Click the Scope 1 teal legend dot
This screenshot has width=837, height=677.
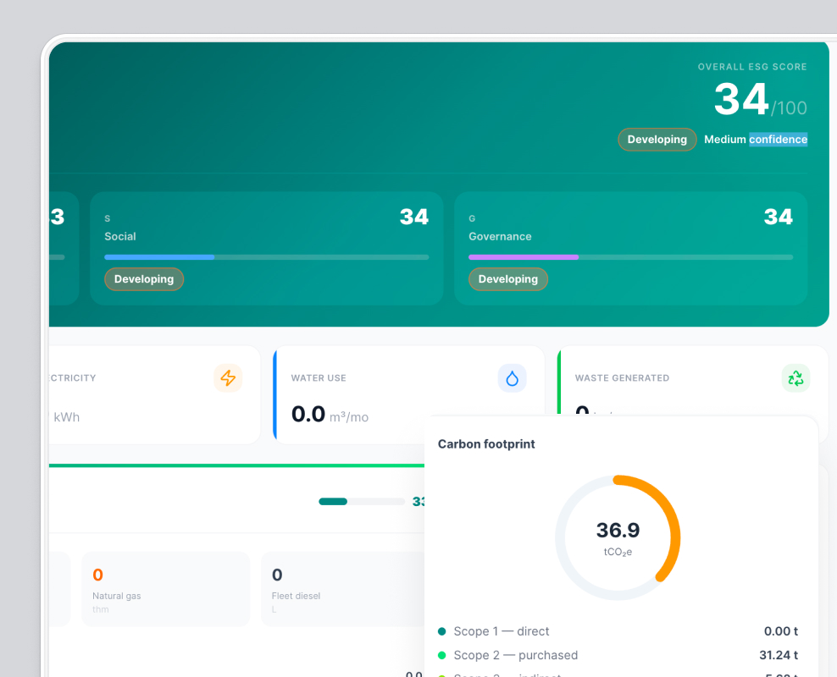pos(441,631)
